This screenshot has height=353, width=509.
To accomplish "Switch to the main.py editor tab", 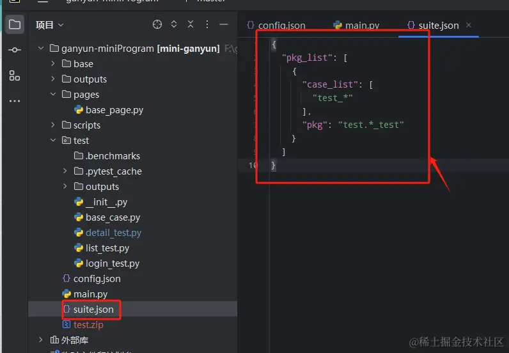I will click(x=356, y=26).
